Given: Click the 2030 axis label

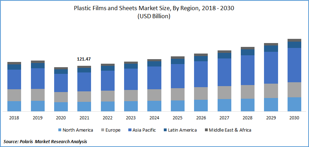Looking at the screenshot, I should 295,118.
